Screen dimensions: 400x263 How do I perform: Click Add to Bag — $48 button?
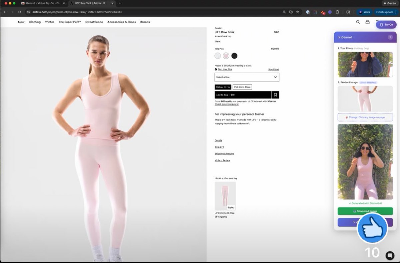click(x=243, y=95)
